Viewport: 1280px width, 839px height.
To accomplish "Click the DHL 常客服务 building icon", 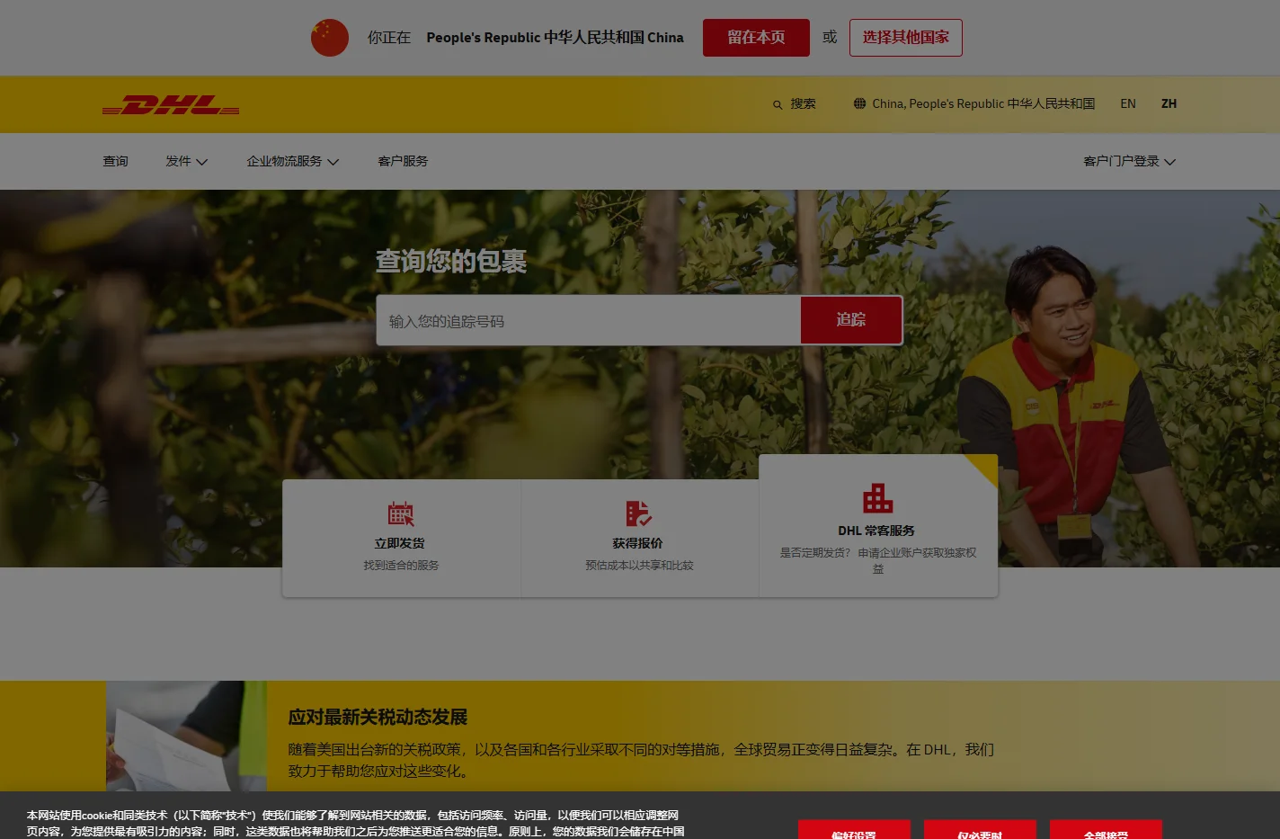I will click(x=878, y=497).
